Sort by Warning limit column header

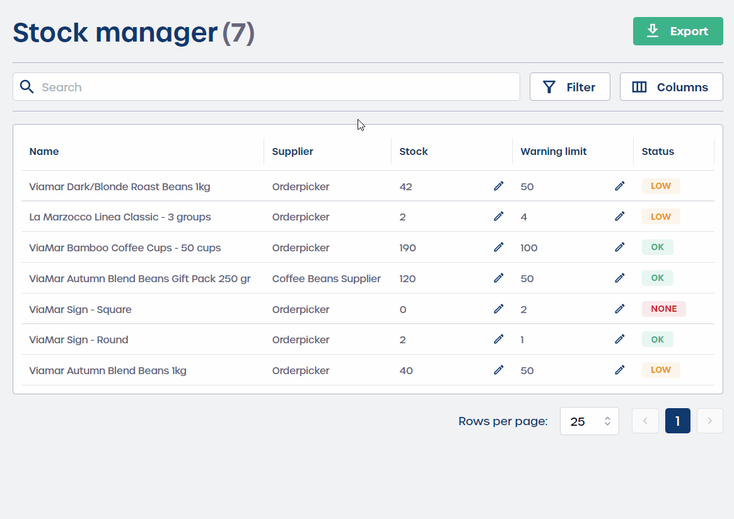(x=553, y=152)
